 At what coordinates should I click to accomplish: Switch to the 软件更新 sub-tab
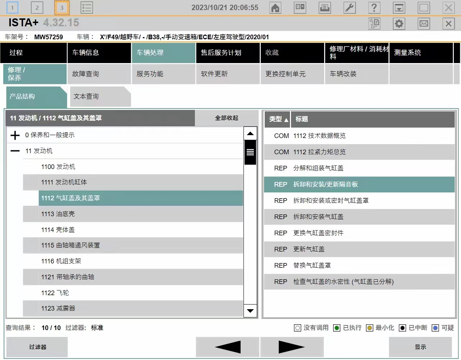pyautogui.click(x=228, y=74)
